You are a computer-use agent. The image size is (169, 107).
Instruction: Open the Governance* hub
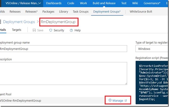(152, 3)
